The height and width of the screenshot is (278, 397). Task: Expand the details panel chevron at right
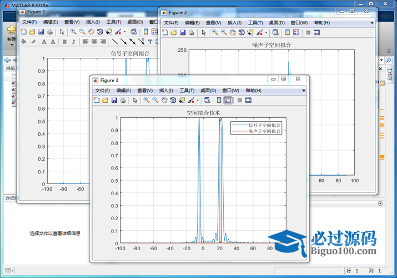click(x=380, y=203)
